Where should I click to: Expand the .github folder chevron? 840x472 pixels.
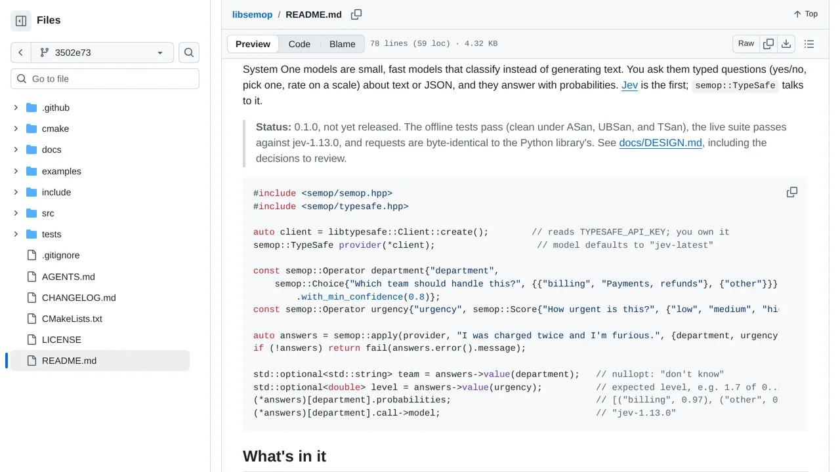(16, 108)
